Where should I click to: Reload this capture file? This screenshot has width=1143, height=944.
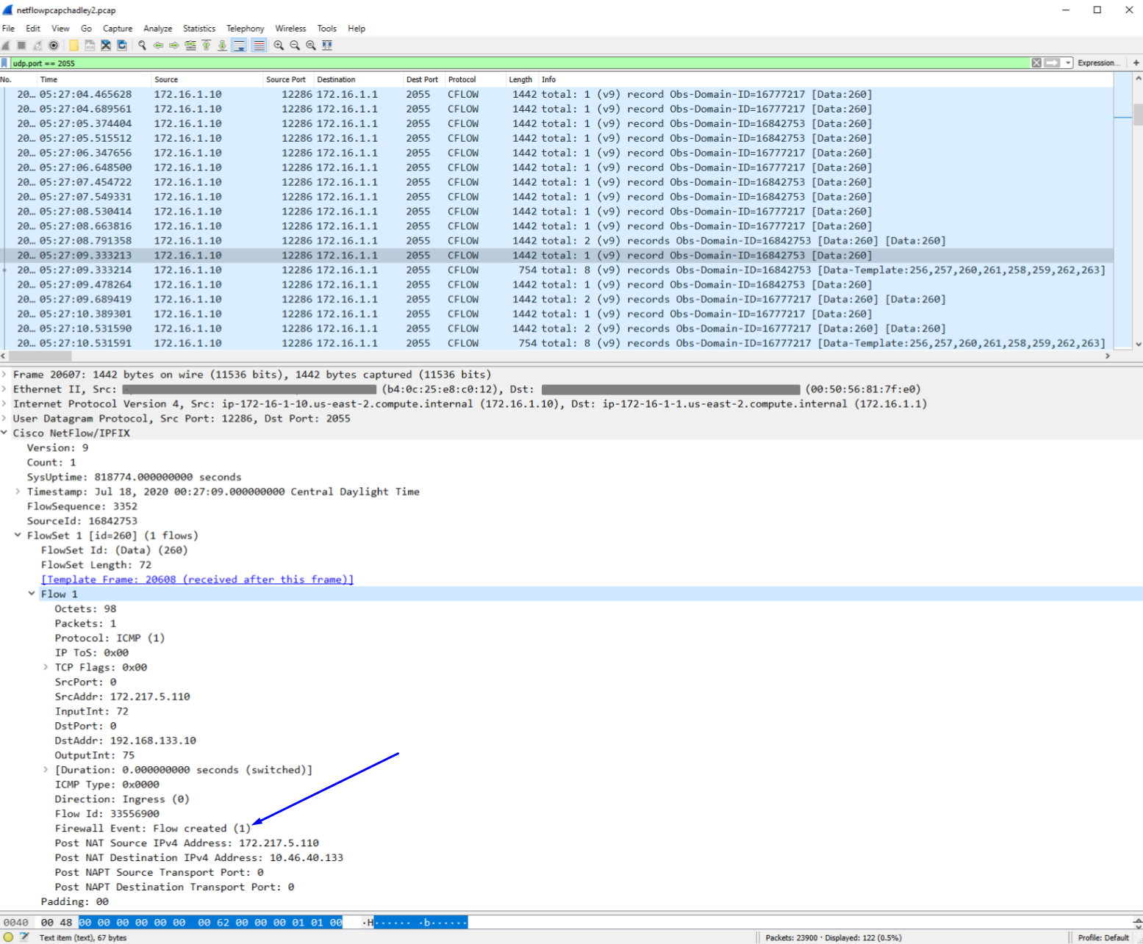pos(121,45)
